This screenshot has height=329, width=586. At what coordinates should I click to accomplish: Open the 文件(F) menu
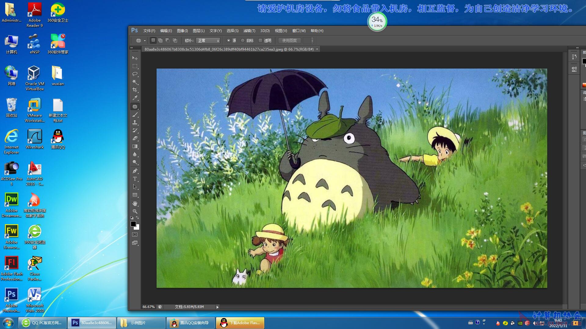149,31
